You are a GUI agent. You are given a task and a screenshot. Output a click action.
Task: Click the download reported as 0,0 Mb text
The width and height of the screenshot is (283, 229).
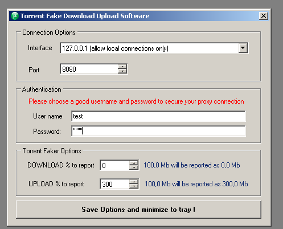[192, 165]
